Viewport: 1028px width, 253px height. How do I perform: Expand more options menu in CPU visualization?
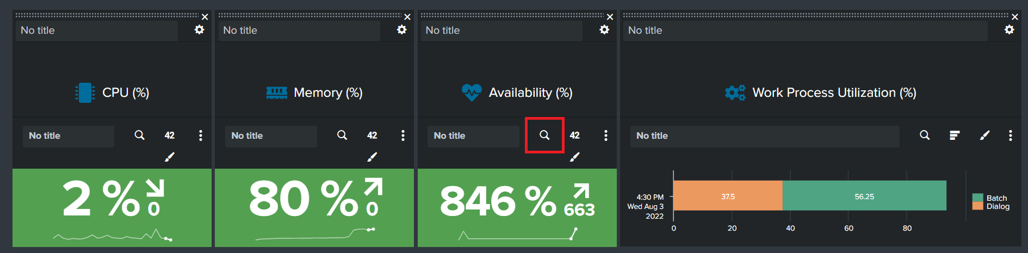(201, 135)
